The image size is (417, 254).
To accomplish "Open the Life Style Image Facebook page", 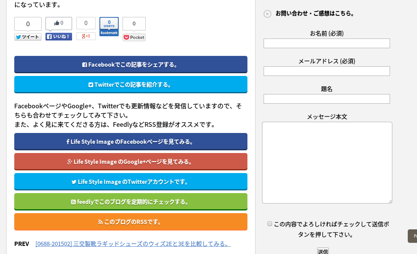I will (x=131, y=141).
